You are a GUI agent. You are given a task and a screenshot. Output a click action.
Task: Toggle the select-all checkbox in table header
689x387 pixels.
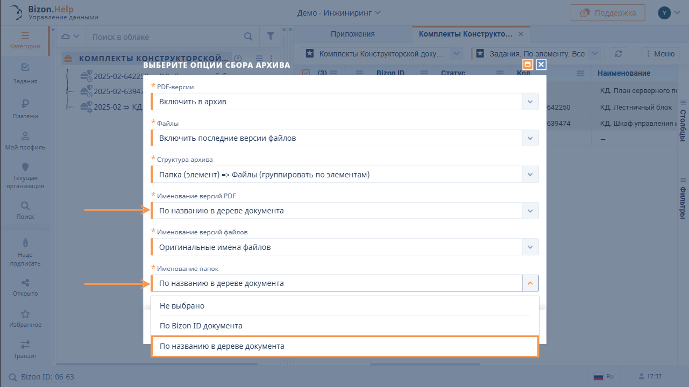pyautogui.click(x=306, y=73)
